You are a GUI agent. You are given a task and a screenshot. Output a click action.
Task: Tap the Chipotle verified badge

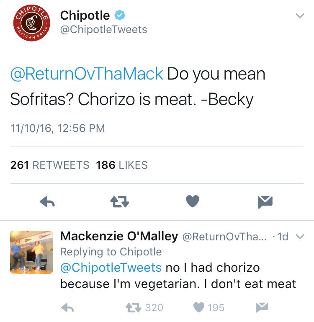120,16
